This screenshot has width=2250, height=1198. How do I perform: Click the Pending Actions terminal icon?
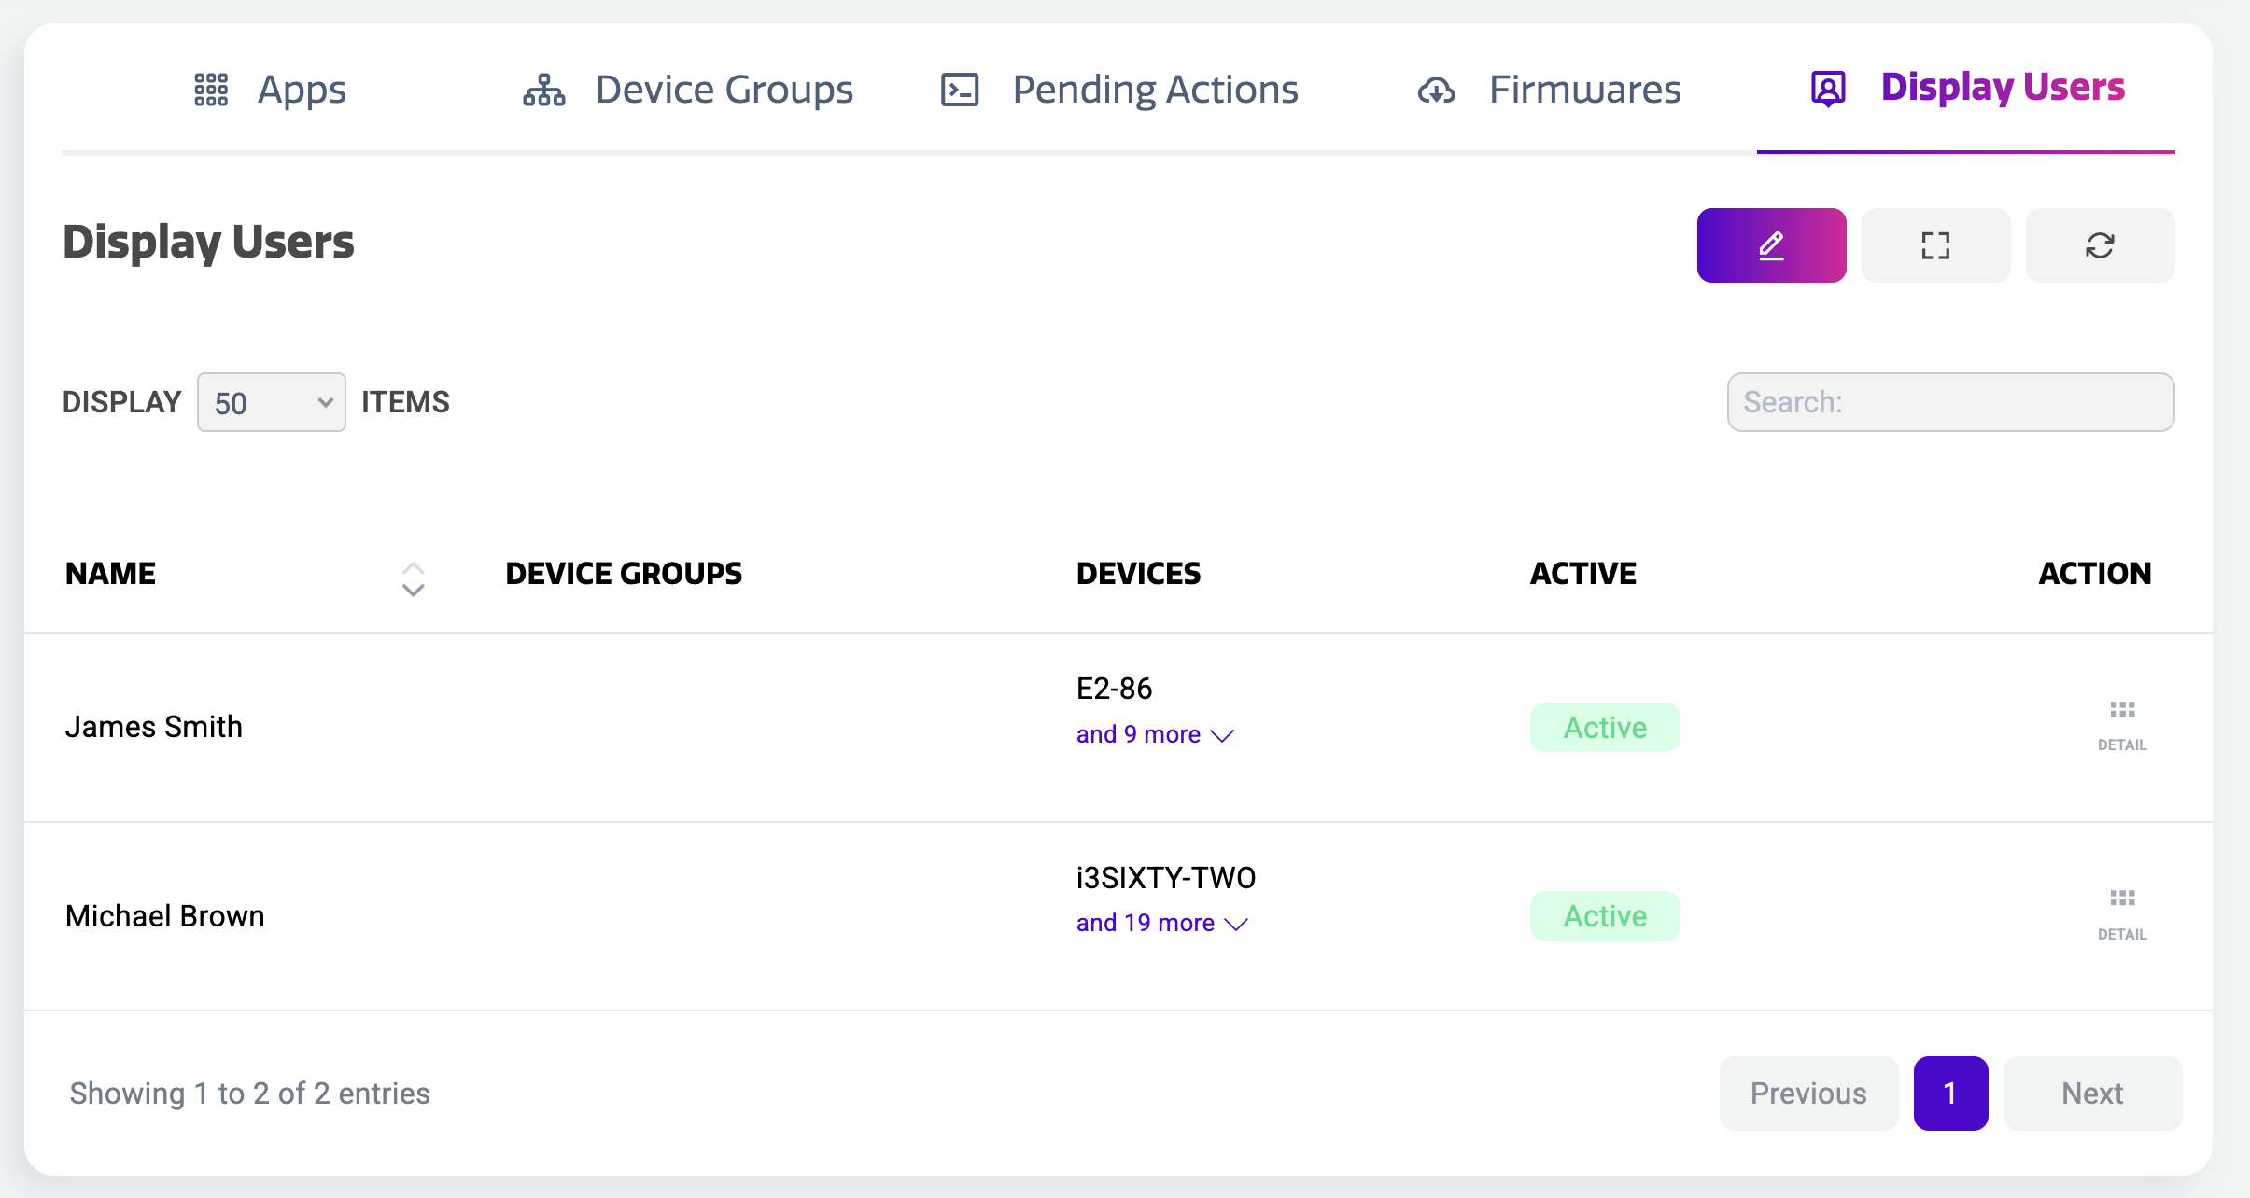pos(960,90)
